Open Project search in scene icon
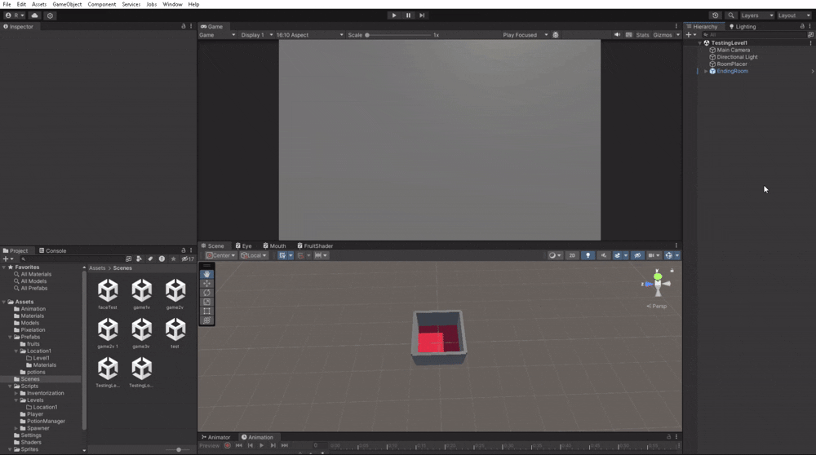 pos(129,258)
